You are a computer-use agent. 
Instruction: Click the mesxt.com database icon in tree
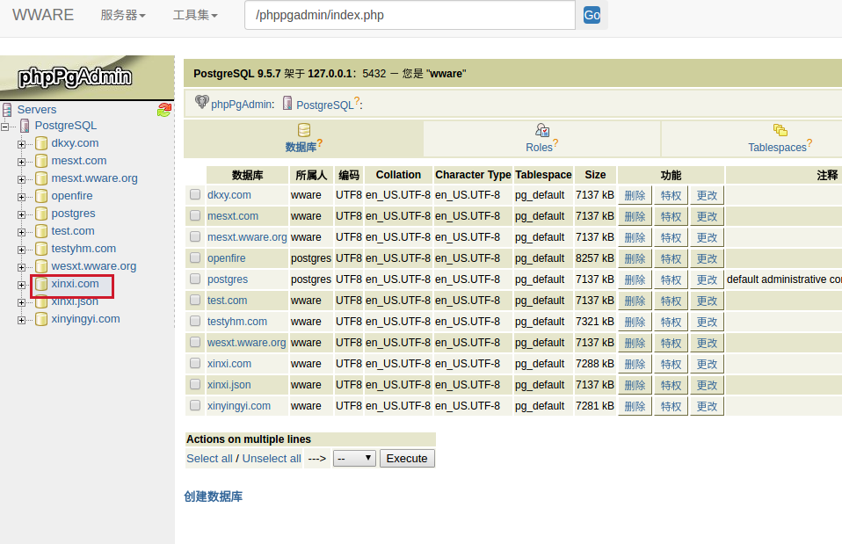click(x=41, y=161)
